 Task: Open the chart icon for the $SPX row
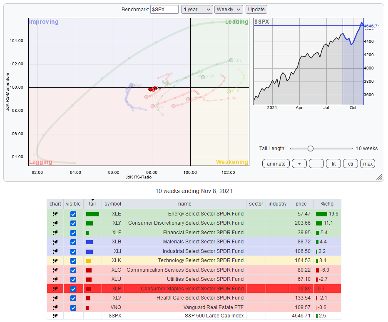55,316
